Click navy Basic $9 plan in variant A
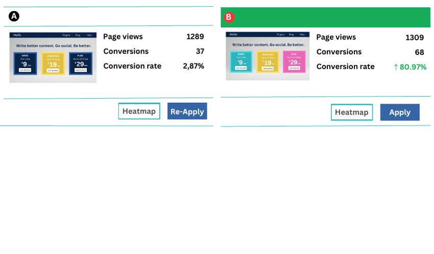Screen dimensions: 434x254 point(25,63)
